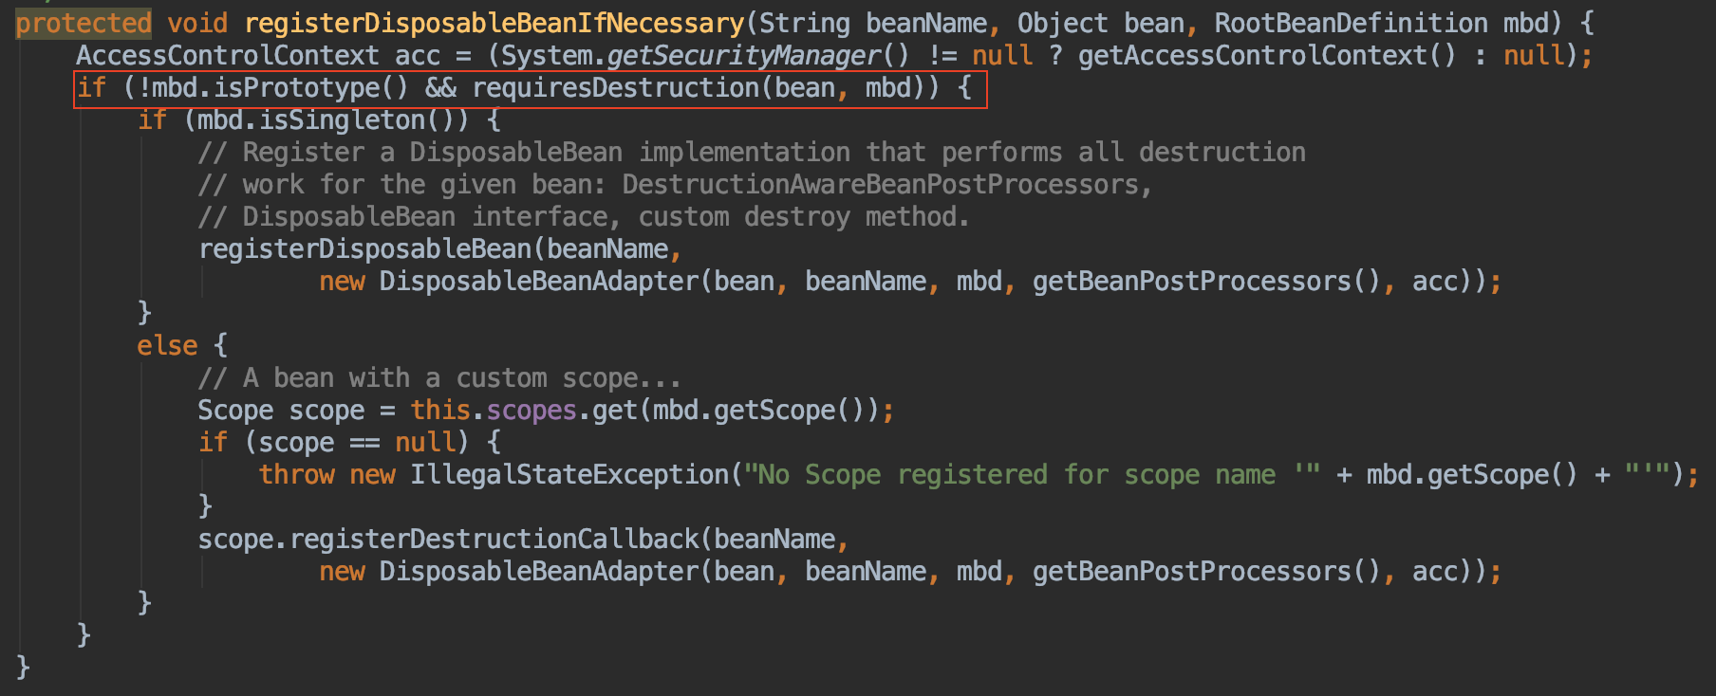Click the AccessControlContext type declaration
1716x696 pixels.
[227, 56]
